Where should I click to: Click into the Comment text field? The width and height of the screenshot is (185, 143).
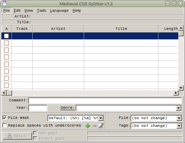[105, 101]
